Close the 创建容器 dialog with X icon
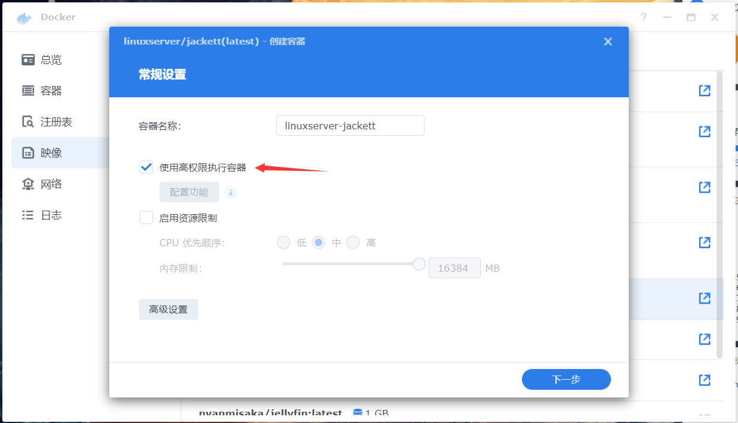This screenshot has height=423, width=738. tap(607, 42)
